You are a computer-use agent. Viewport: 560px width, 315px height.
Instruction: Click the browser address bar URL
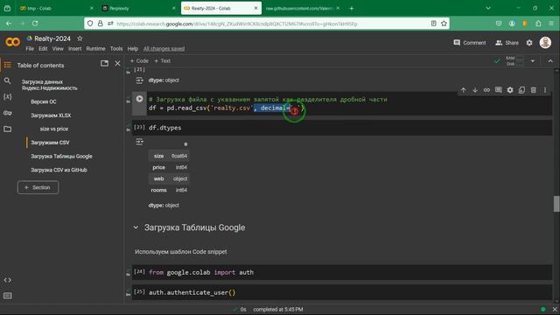[x=237, y=24]
